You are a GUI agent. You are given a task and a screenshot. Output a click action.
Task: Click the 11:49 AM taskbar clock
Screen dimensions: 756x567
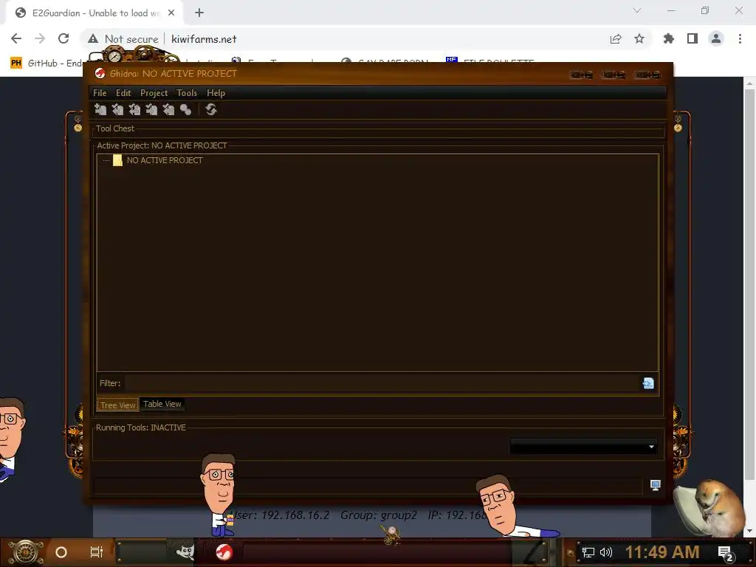coord(662,552)
